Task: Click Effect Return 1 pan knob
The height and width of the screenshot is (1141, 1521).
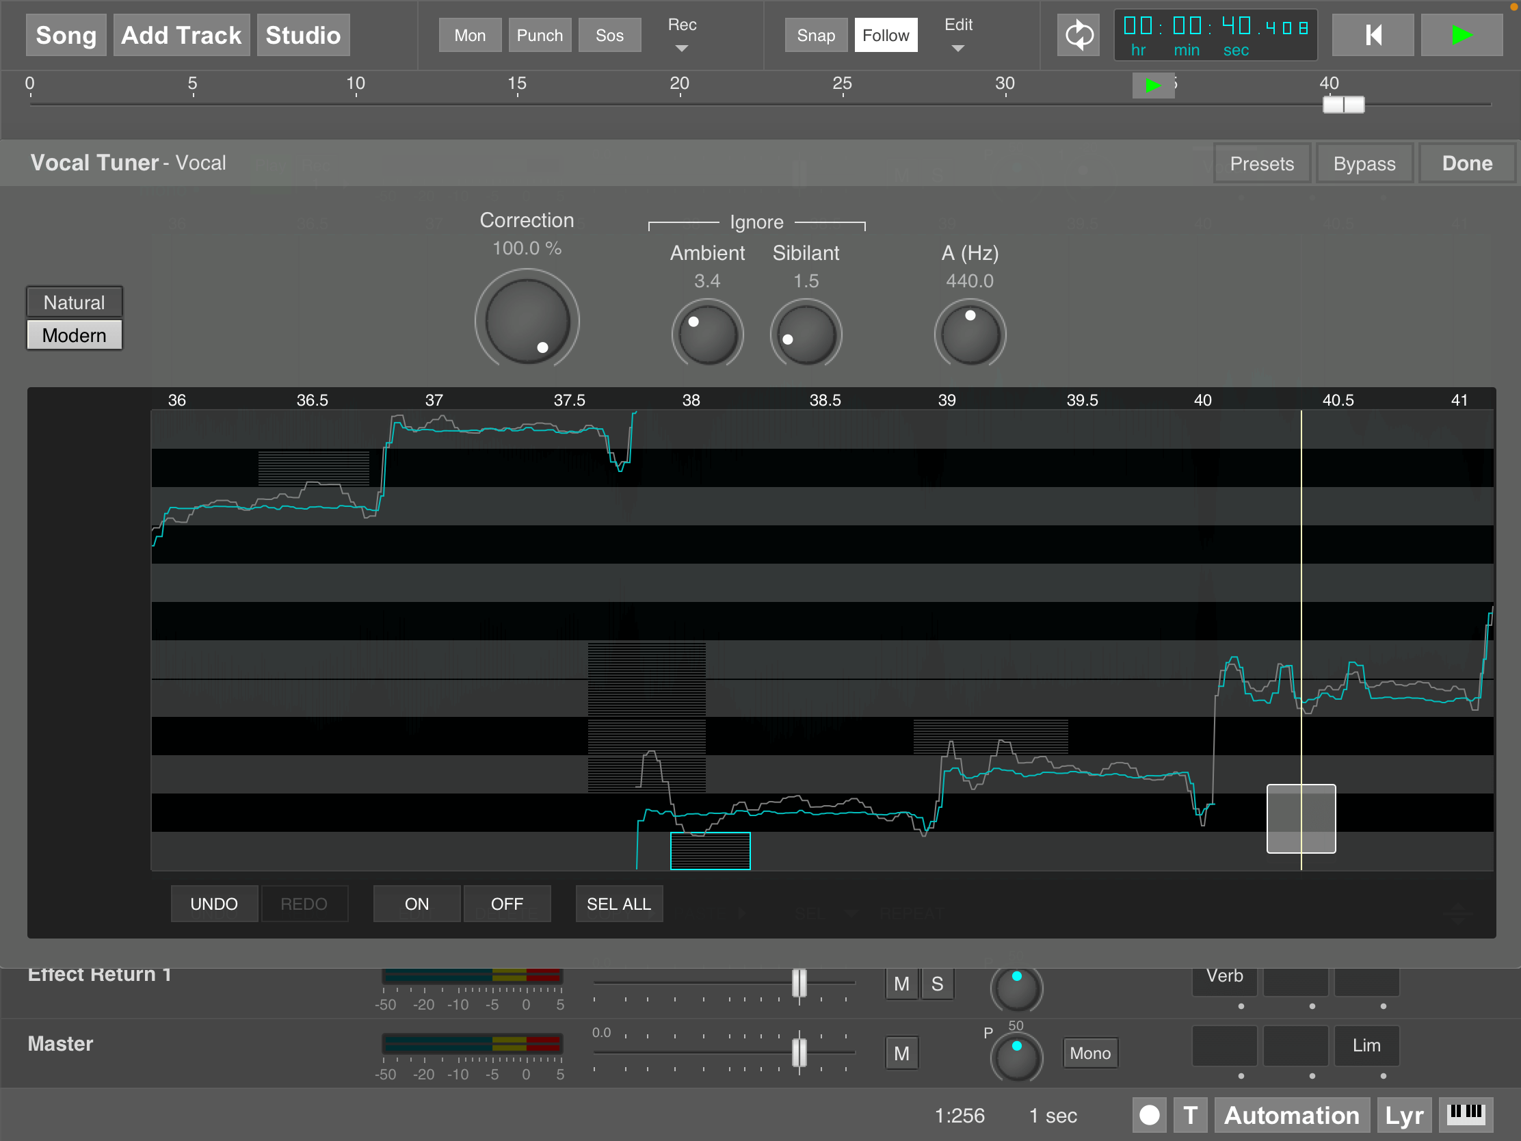Action: click(1016, 988)
